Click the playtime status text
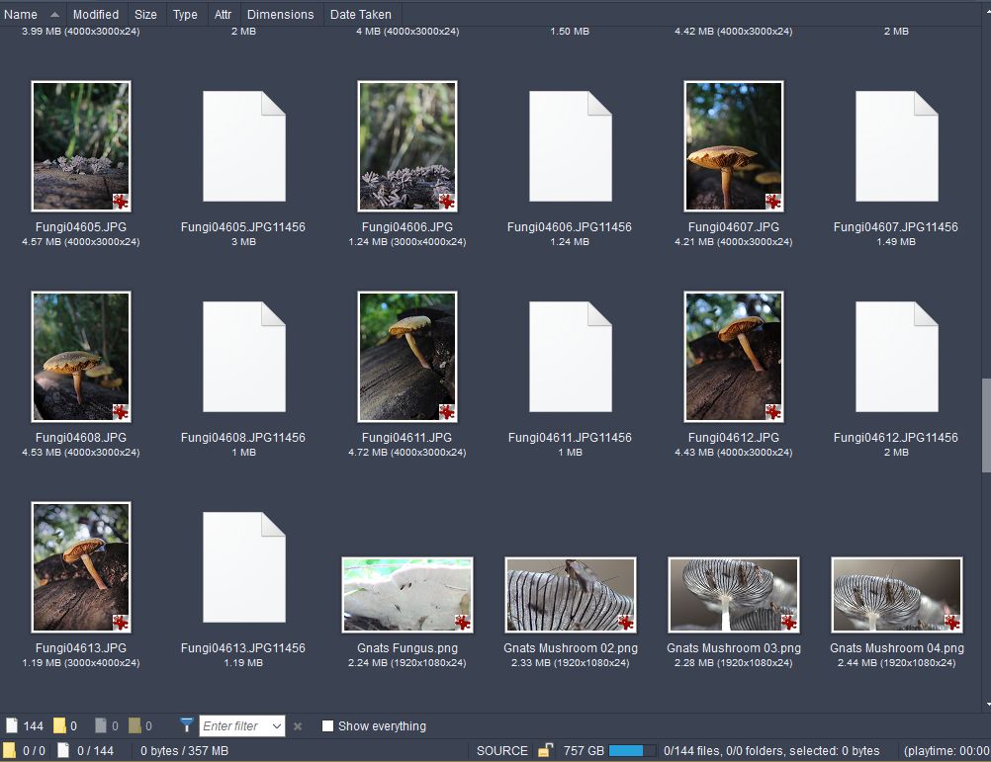Image resolution: width=991 pixels, height=762 pixels. pos(946,751)
